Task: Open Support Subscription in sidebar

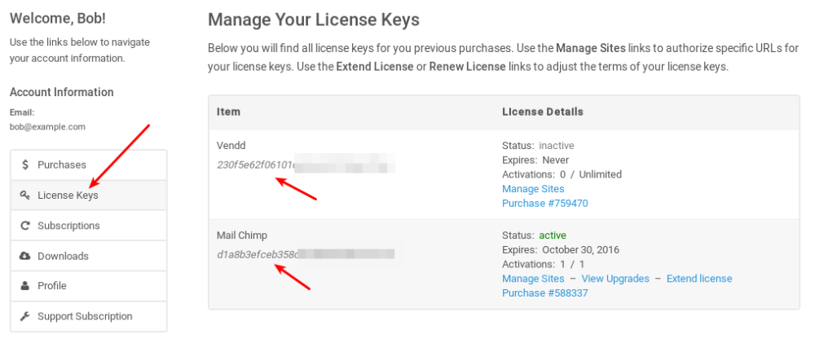Action: pyautogui.click(x=85, y=316)
